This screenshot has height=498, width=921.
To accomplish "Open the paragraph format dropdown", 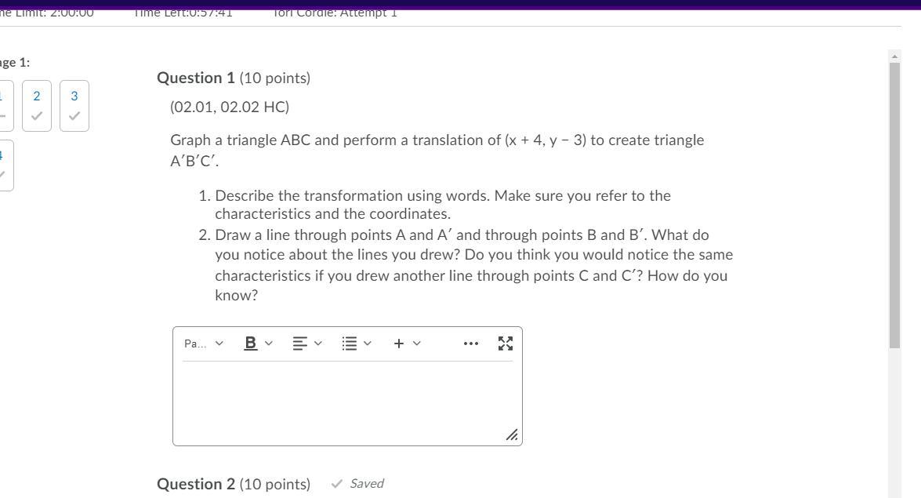I will [203, 344].
